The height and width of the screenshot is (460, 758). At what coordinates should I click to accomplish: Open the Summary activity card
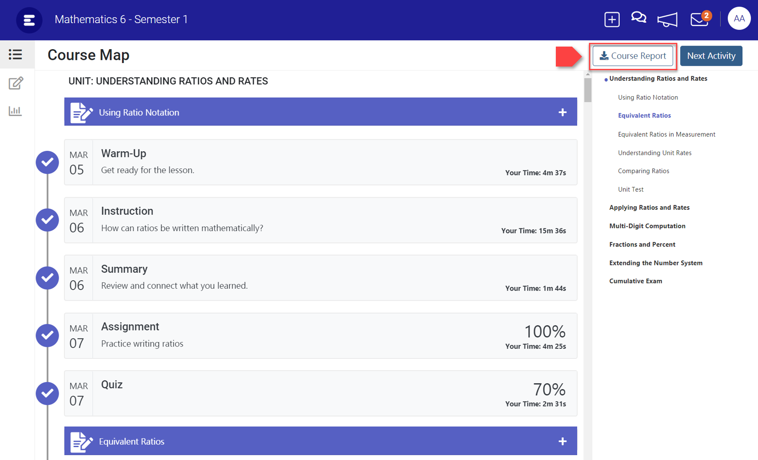(320, 278)
